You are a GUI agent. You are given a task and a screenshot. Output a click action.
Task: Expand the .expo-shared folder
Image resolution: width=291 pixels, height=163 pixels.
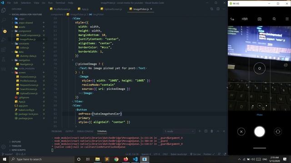[x=25, y=23]
